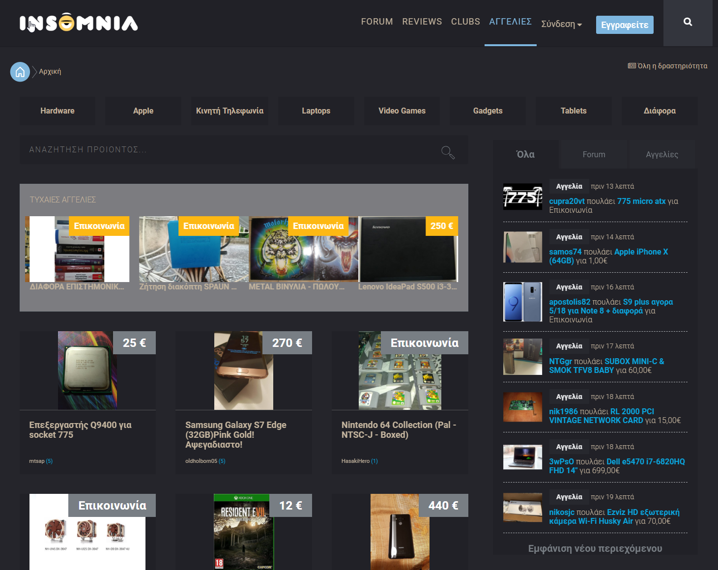Screen dimensions: 718x570
Task: Open the REVIEWS menu item
Action: (422, 22)
